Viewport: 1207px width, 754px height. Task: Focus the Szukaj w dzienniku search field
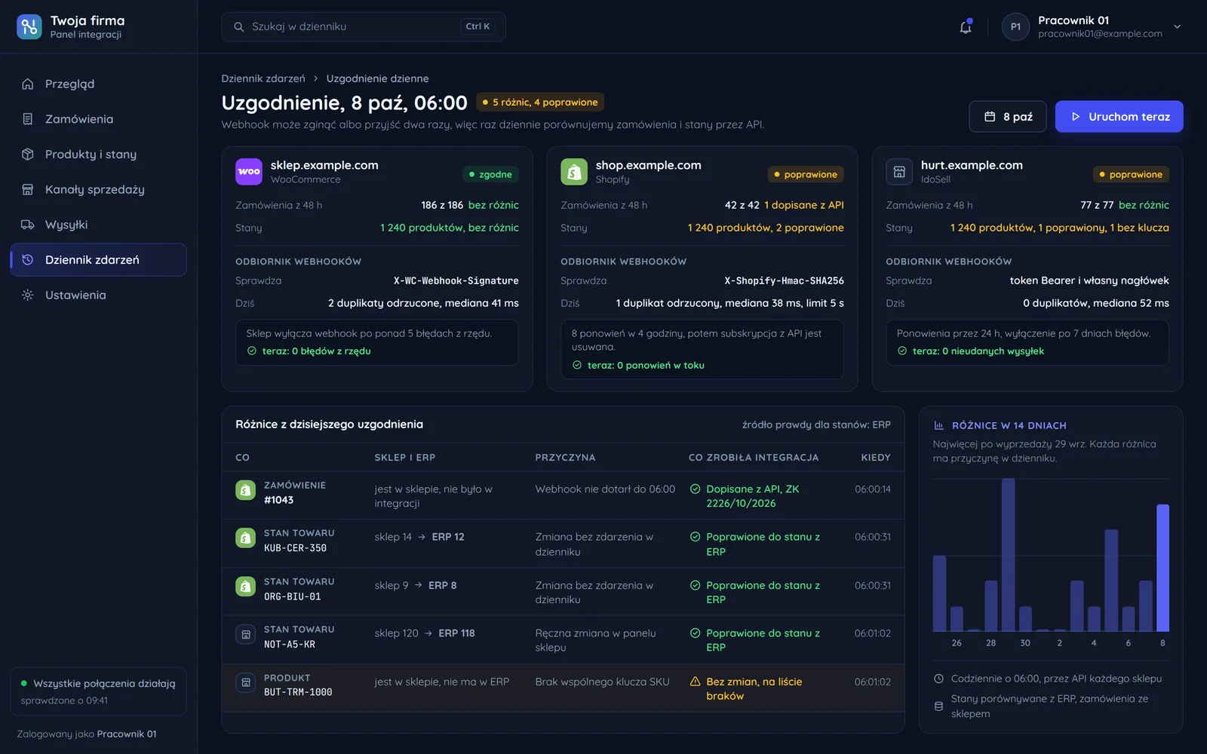tap(364, 26)
